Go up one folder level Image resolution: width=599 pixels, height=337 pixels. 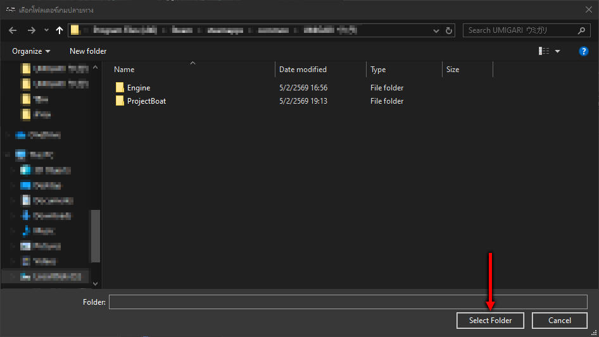click(60, 30)
